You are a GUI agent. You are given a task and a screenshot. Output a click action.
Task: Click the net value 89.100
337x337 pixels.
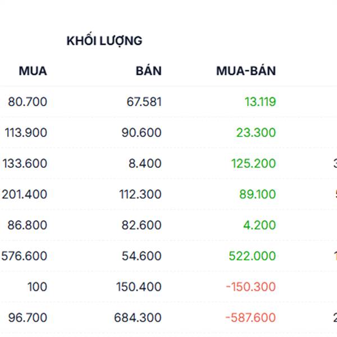click(257, 194)
